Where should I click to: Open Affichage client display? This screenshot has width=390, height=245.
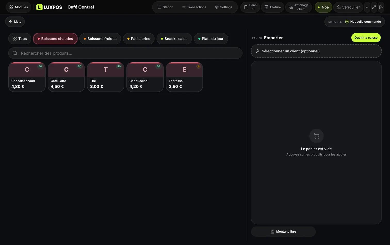(x=298, y=7)
